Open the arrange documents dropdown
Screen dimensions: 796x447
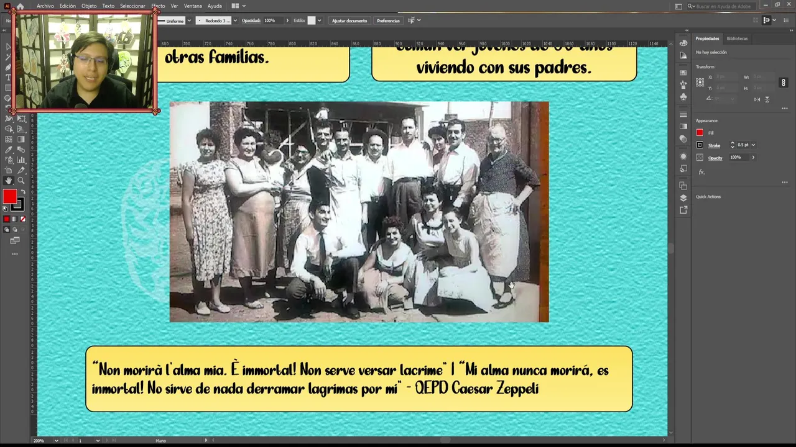click(239, 6)
